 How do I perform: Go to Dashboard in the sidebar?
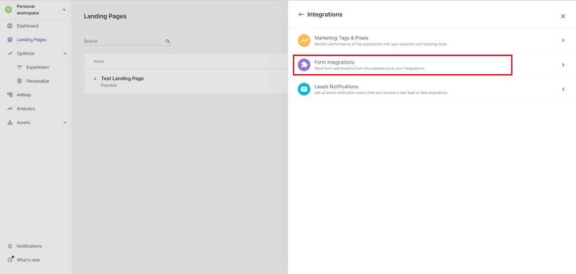click(28, 26)
